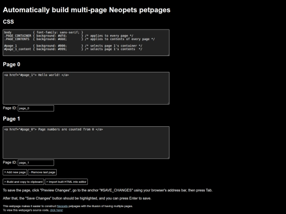The image size is (286, 214).
Task: Click 'Import built HTML into editor' button
Action: coord(66,182)
